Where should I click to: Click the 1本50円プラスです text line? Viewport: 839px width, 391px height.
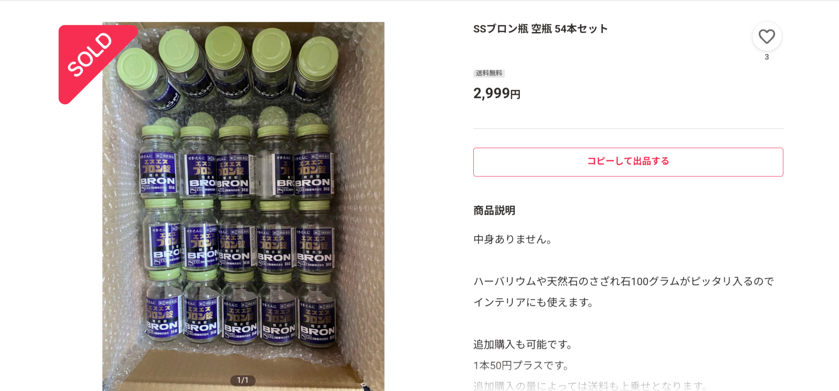point(522,365)
